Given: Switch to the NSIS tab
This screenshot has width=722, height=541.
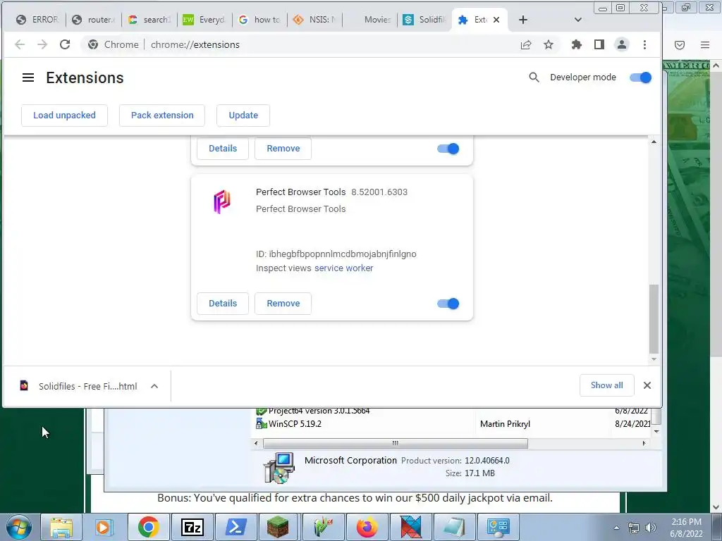Looking at the screenshot, I should tap(315, 20).
